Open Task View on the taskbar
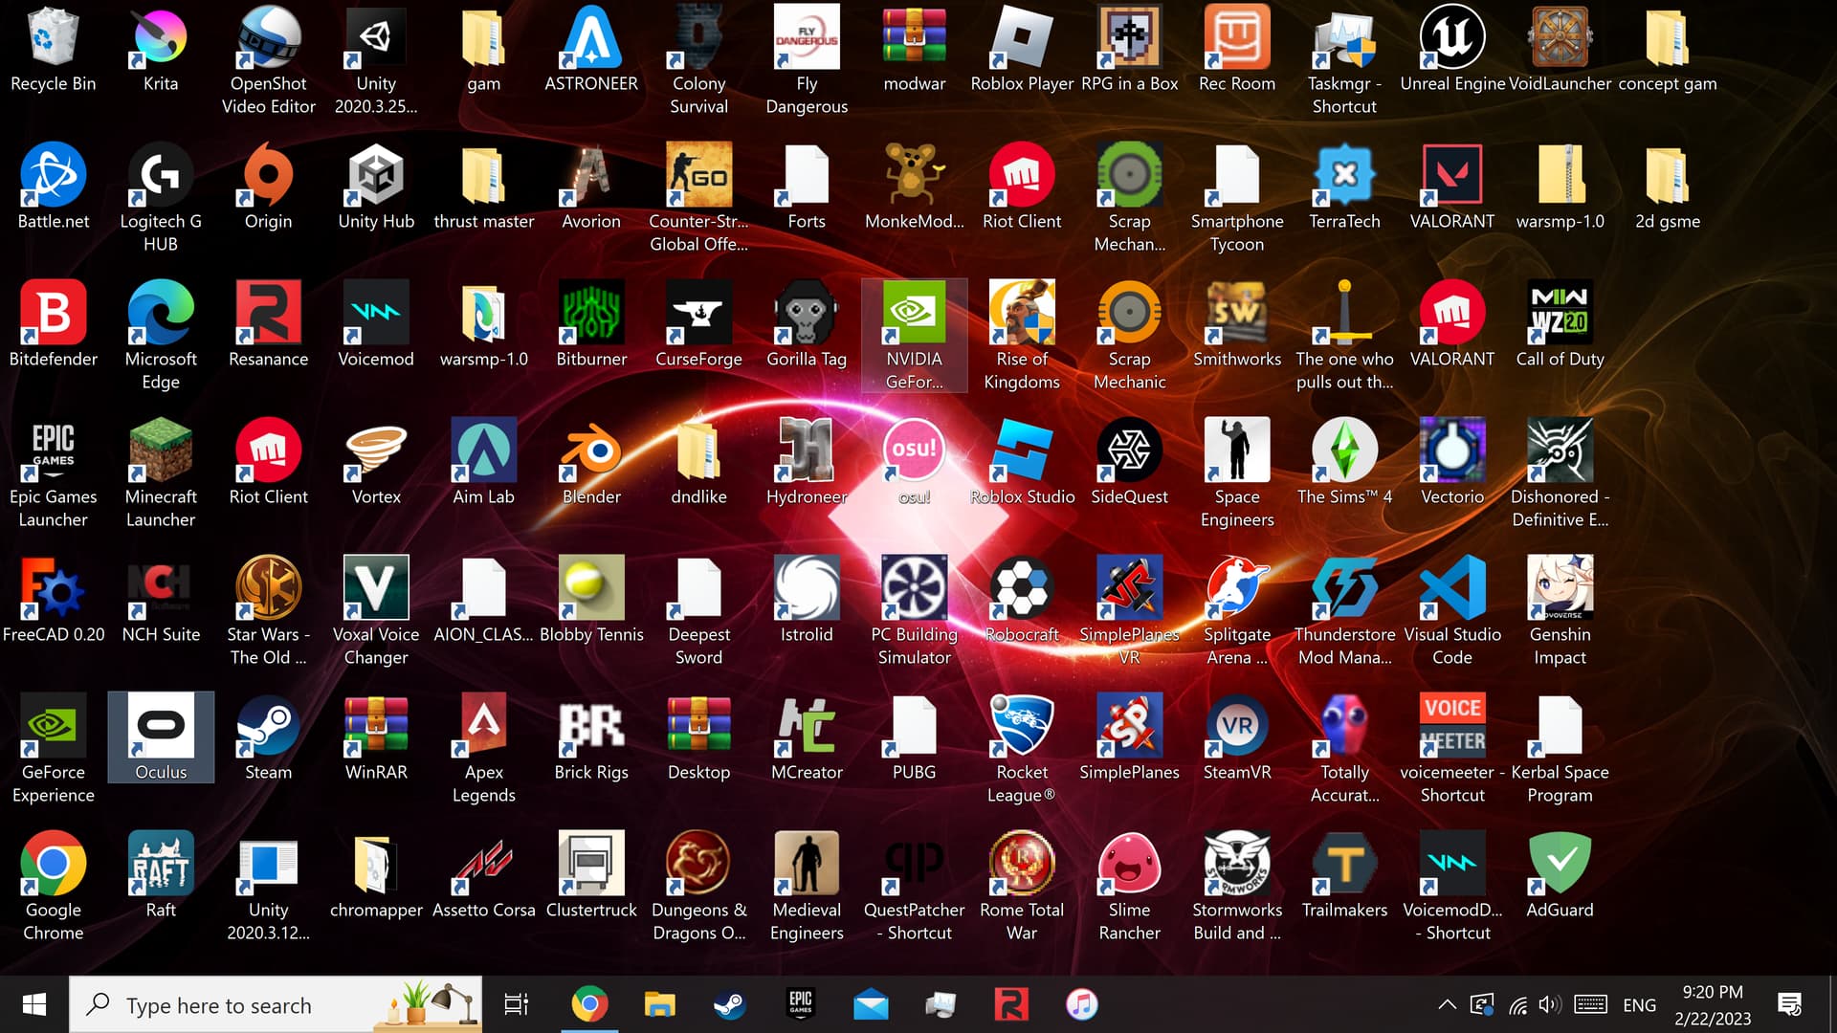This screenshot has width=1837, height=1033. [x=516, y=1004]
